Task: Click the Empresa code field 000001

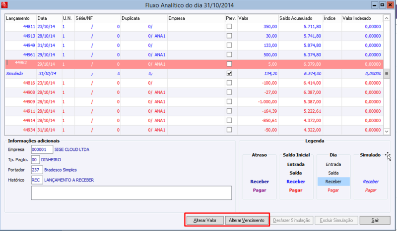Action: click(x=42, y=149)
